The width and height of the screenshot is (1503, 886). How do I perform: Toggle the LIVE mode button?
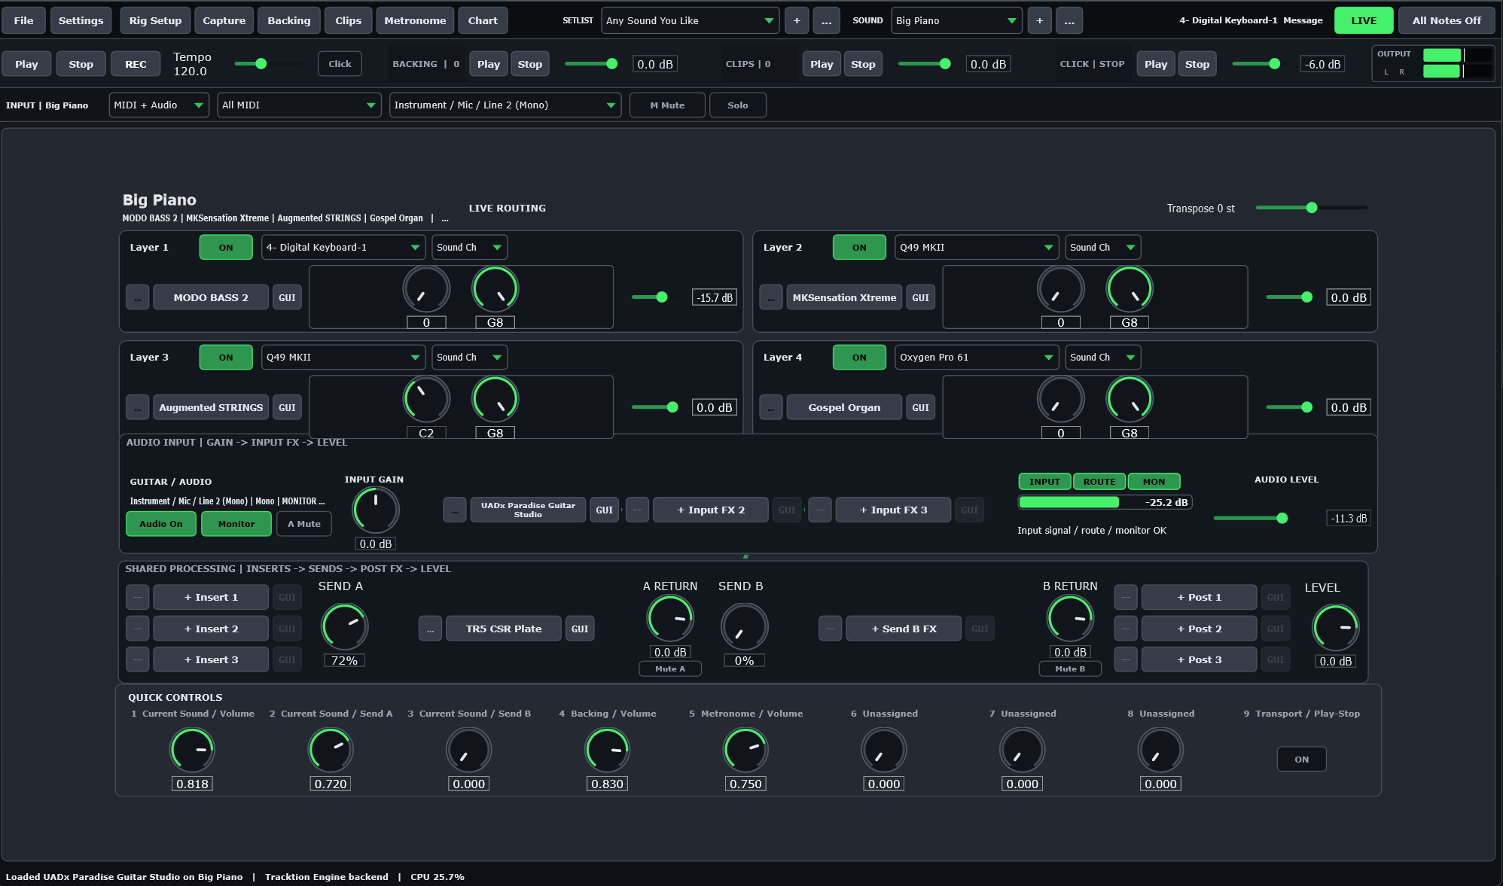point(1363,20)
